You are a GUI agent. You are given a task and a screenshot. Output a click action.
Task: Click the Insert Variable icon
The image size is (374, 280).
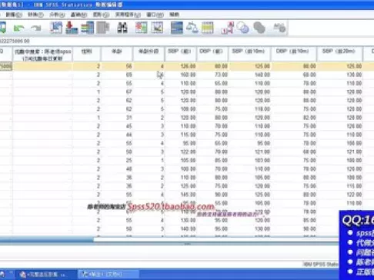pyautogui.click(x=157, y=28)
